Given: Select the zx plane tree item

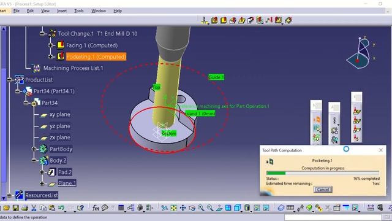Looking at the screenshot, I should 60,138.
